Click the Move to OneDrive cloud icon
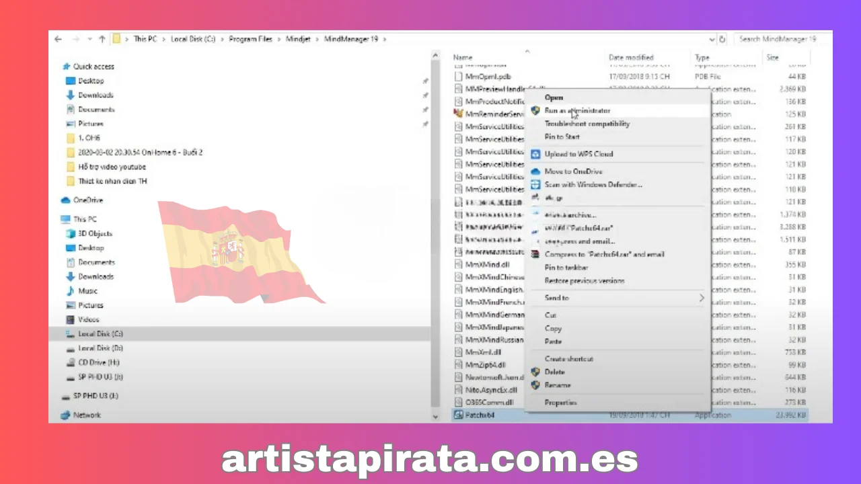Viewport: 861px width, 484px height. [536, 171]
